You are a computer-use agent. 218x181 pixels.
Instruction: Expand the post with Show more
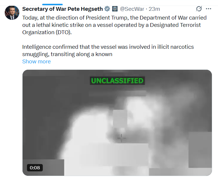36,61
